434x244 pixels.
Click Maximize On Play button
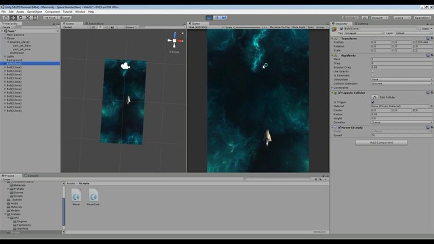tap(280, 27)
